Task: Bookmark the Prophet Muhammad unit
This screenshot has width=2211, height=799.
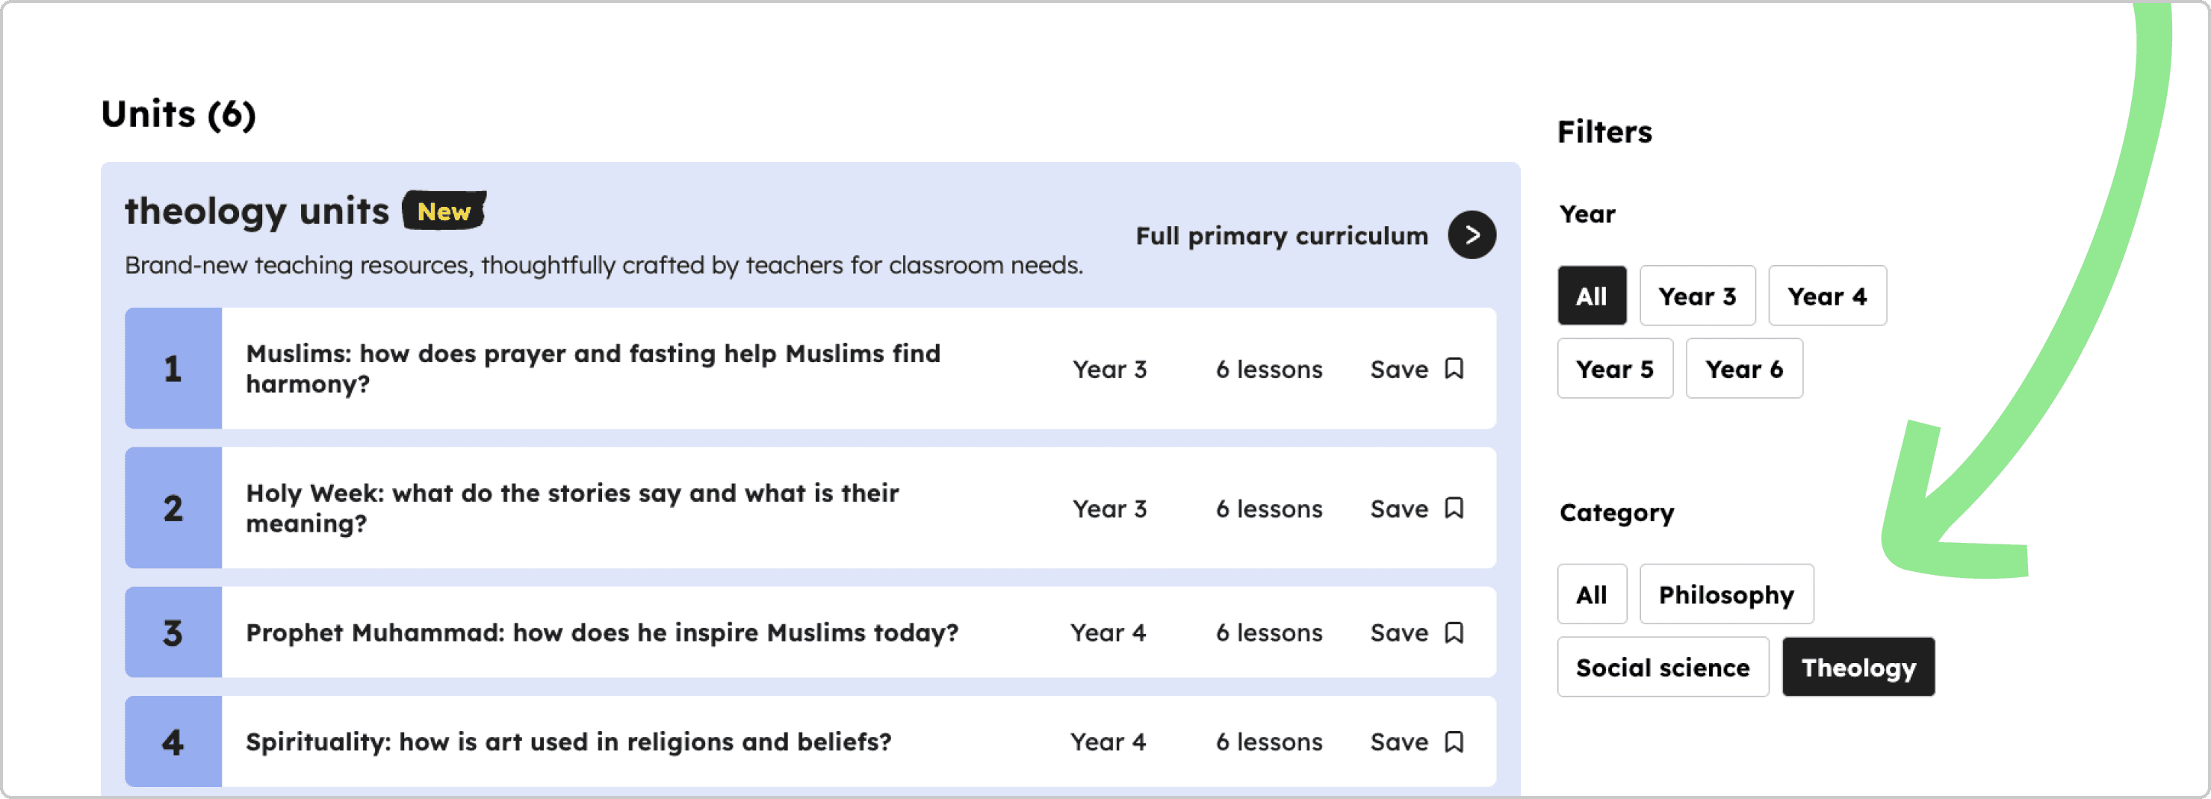Action: click(x=1453, y=632)
